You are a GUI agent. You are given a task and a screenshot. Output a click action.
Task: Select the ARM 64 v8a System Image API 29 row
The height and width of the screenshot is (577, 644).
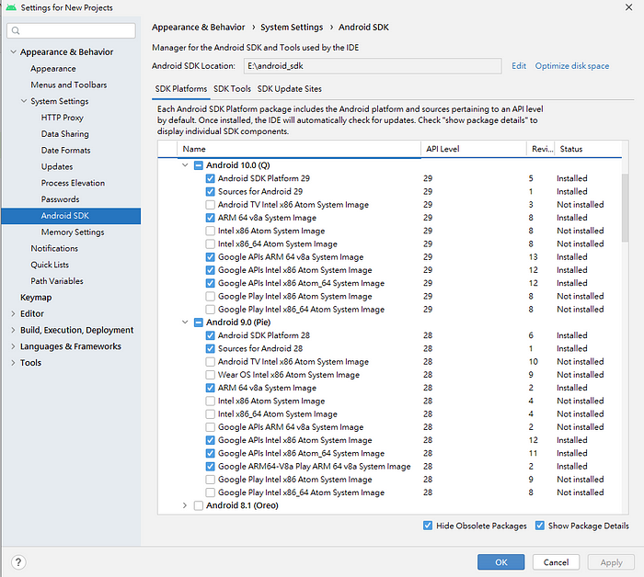pos(389,218)
